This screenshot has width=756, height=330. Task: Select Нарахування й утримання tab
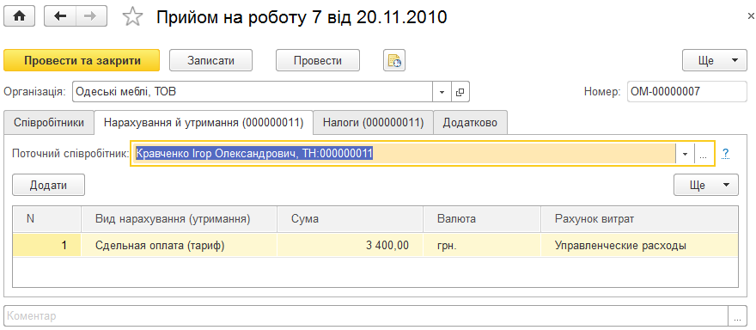click(204, 123)
